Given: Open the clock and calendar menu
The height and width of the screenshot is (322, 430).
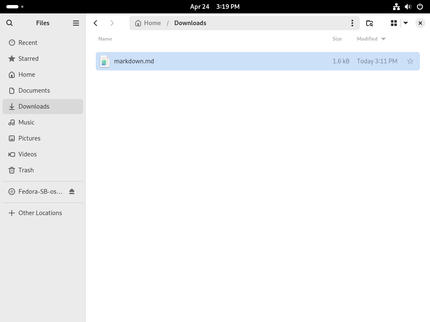Looking at the screenshot, I should pos(215,7).
